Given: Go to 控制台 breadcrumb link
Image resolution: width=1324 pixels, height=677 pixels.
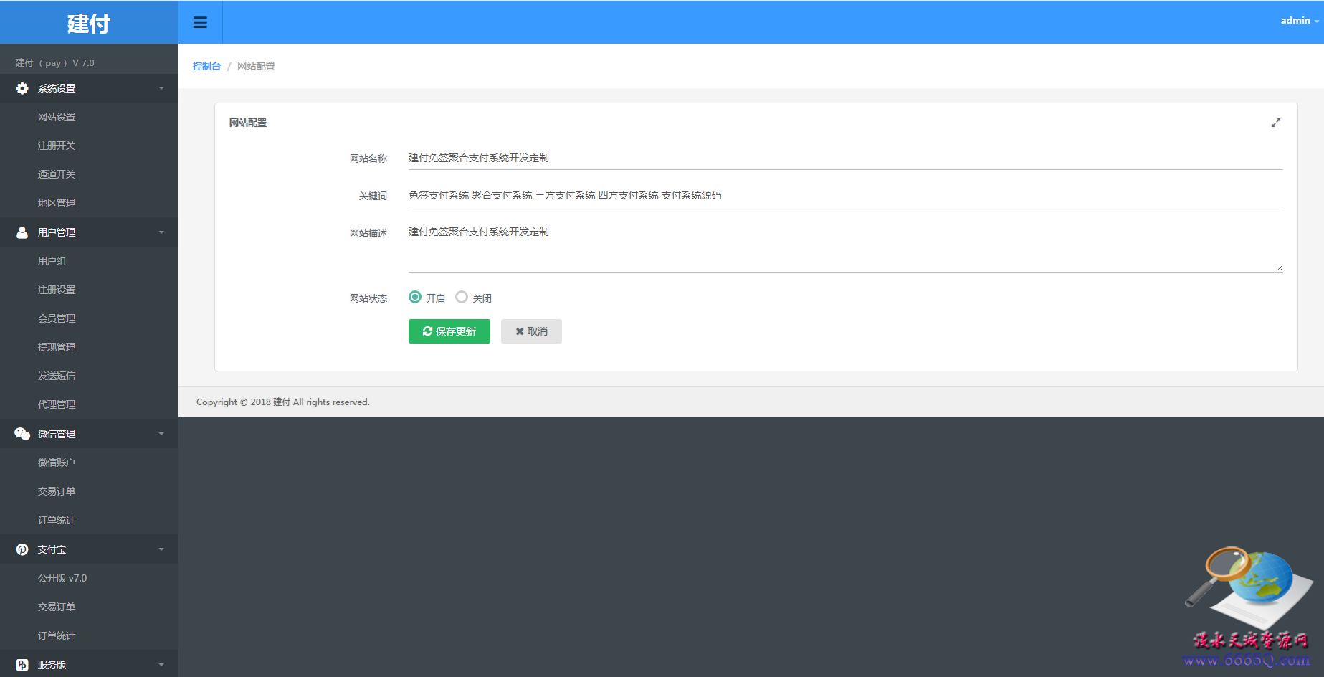Looking at the screenshot, I should 206,66.
